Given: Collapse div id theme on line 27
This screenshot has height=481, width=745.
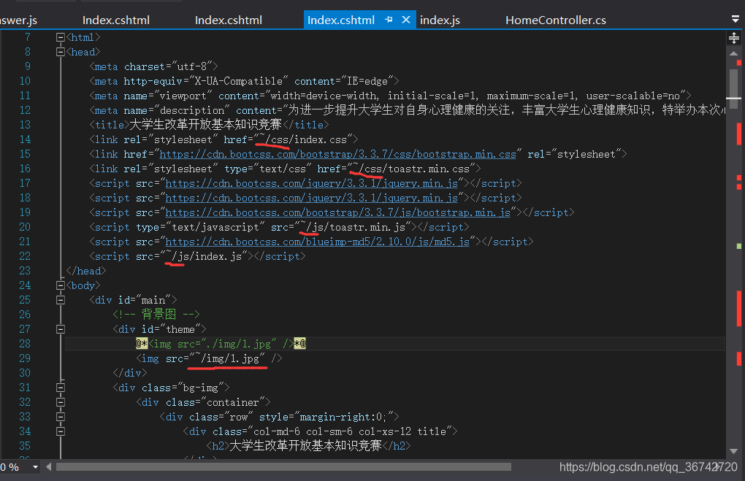Looking at the screenshot, I should [61, 329].
